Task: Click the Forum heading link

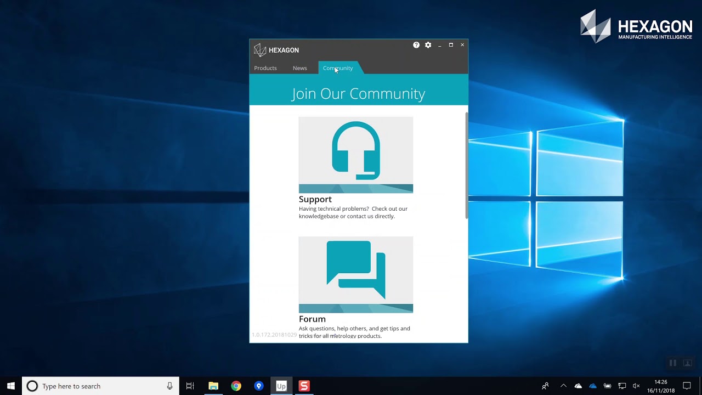Action: [312, 319]
